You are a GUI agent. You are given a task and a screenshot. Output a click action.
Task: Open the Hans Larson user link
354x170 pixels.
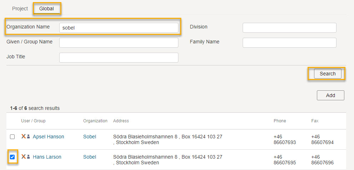tap(47, 157)
